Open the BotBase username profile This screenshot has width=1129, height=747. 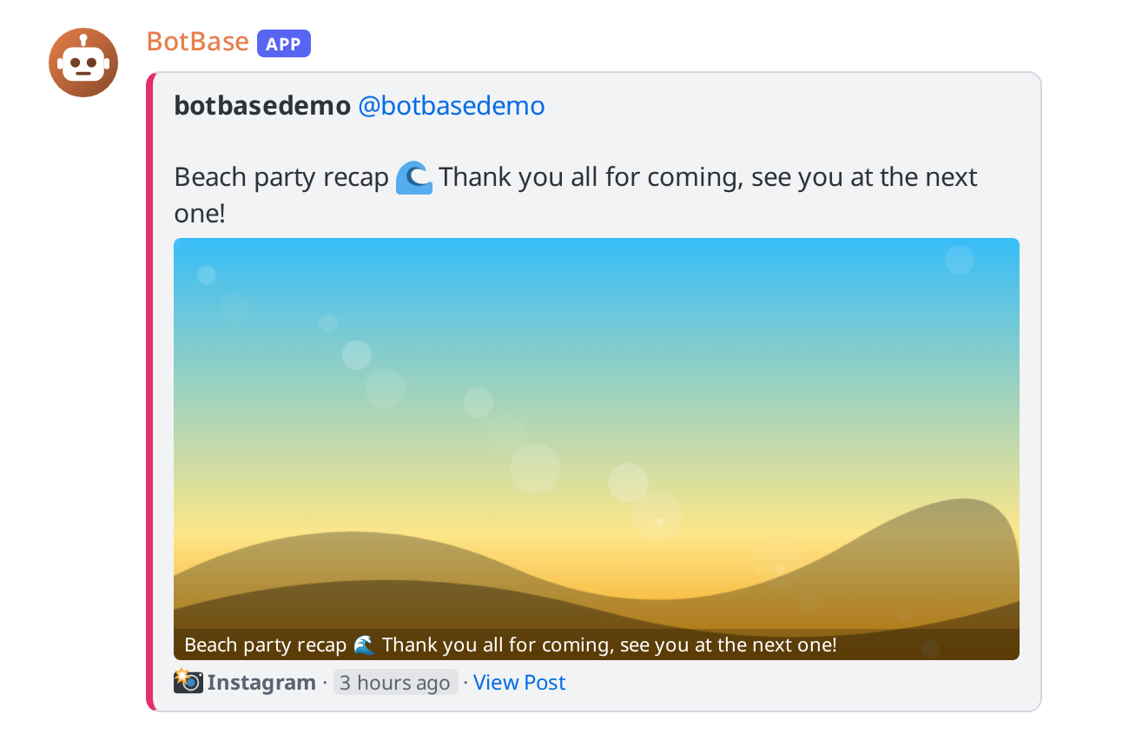[x=198, y=42]
